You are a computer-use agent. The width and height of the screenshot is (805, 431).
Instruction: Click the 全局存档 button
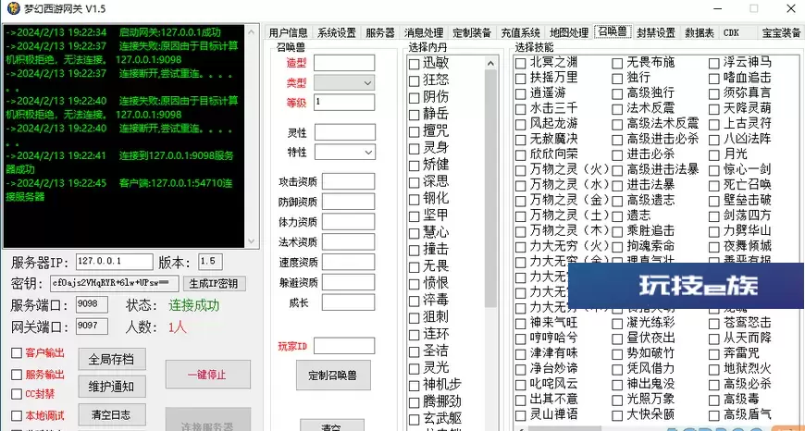tap(112, 359)
